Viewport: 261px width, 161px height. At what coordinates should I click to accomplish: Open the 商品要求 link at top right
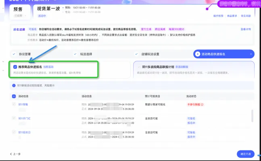point(232,16)
